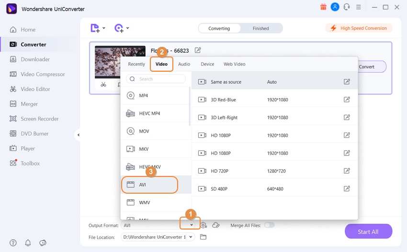
Task: Switch to the Converting tab
Action: pyautogui.click(x=219, y=28)
